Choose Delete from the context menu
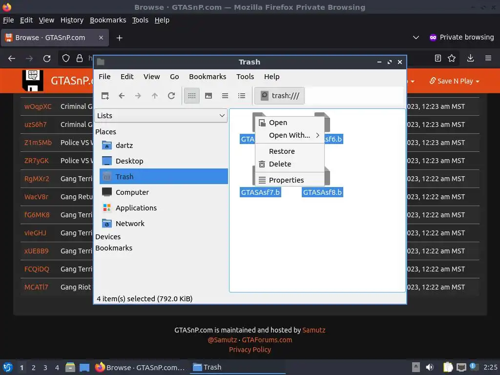500x375 pixels. click(290, 164)
